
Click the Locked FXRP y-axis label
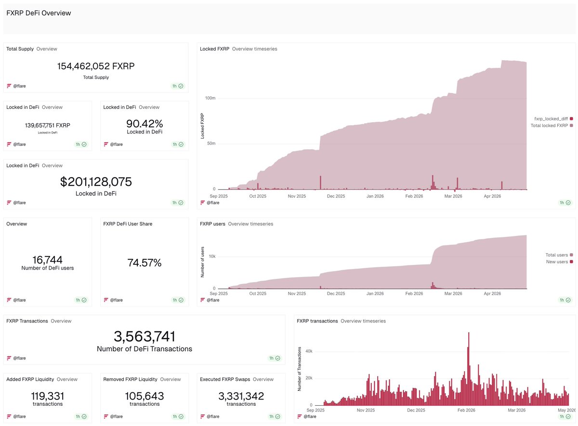pos(202,126)
